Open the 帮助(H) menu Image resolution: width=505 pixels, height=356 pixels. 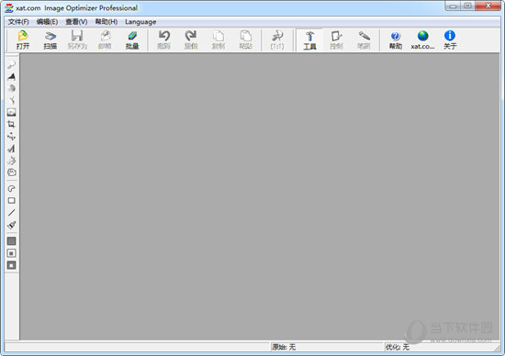click(x=107, y=22)
